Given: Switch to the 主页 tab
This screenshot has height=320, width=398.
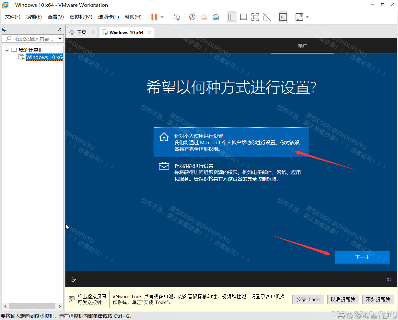Looking at the screenshot, I should pos(81,32).
